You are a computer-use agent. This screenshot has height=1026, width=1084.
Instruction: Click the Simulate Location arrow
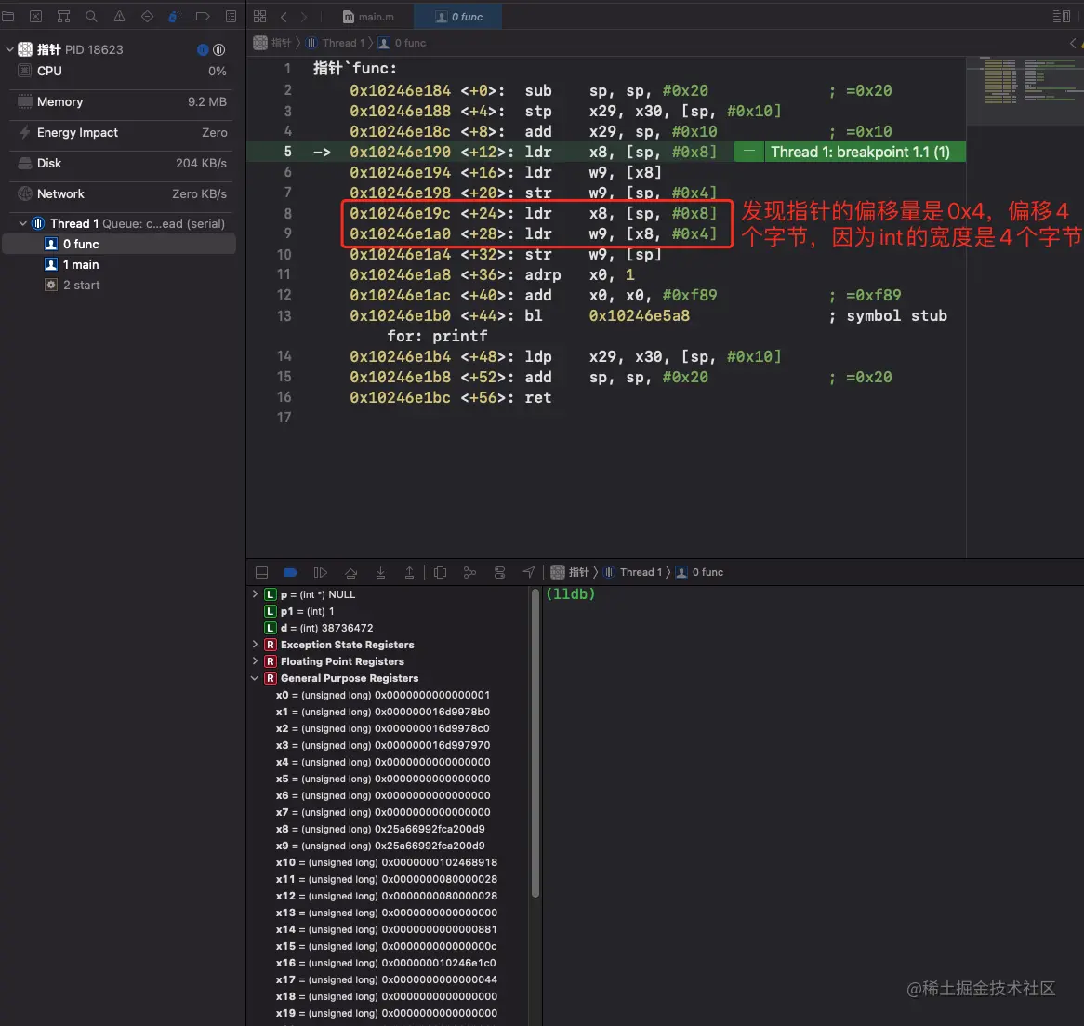[x=529, y=572]
